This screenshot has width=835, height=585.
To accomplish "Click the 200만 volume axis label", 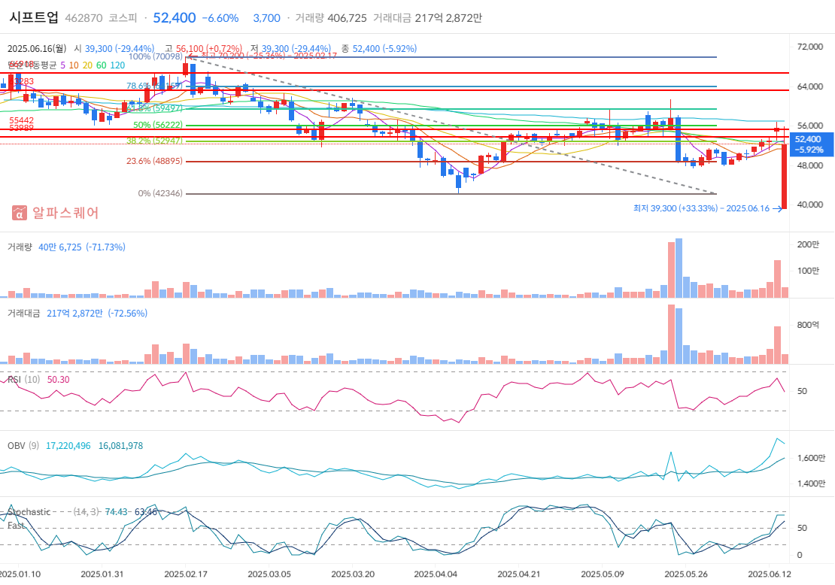I will pyautogui.click(x=808, y=244).
